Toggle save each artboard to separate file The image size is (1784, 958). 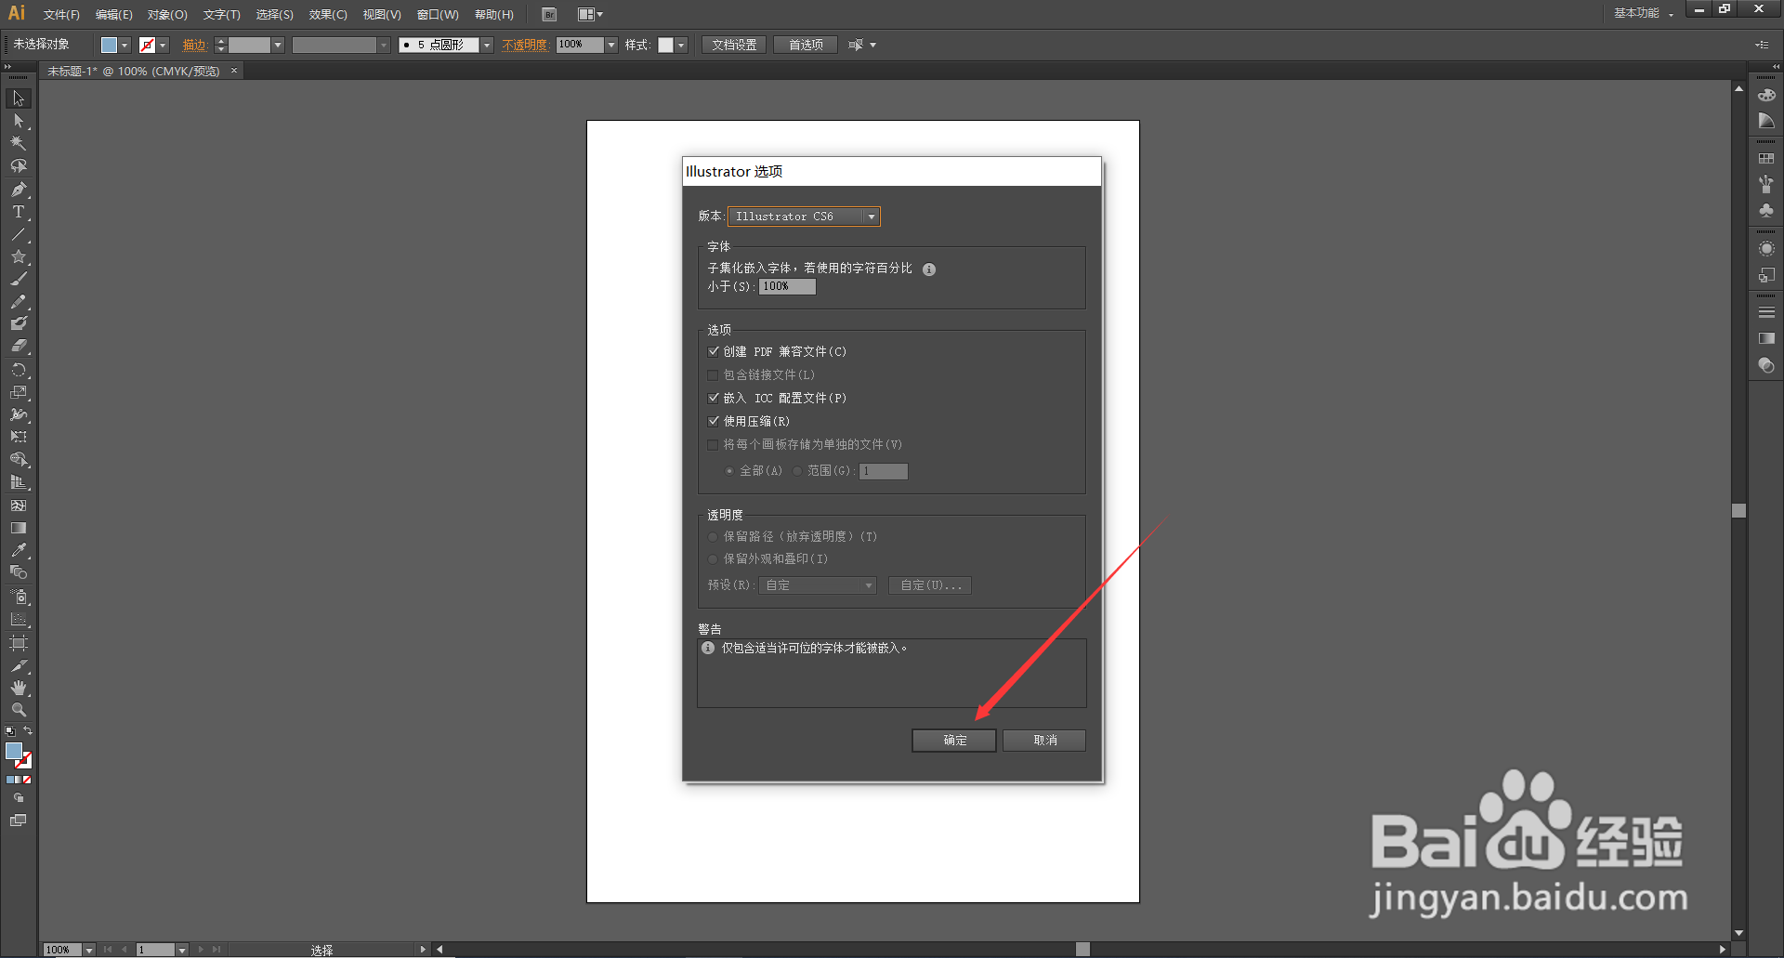pyautogui.click(x=714, y=444)
